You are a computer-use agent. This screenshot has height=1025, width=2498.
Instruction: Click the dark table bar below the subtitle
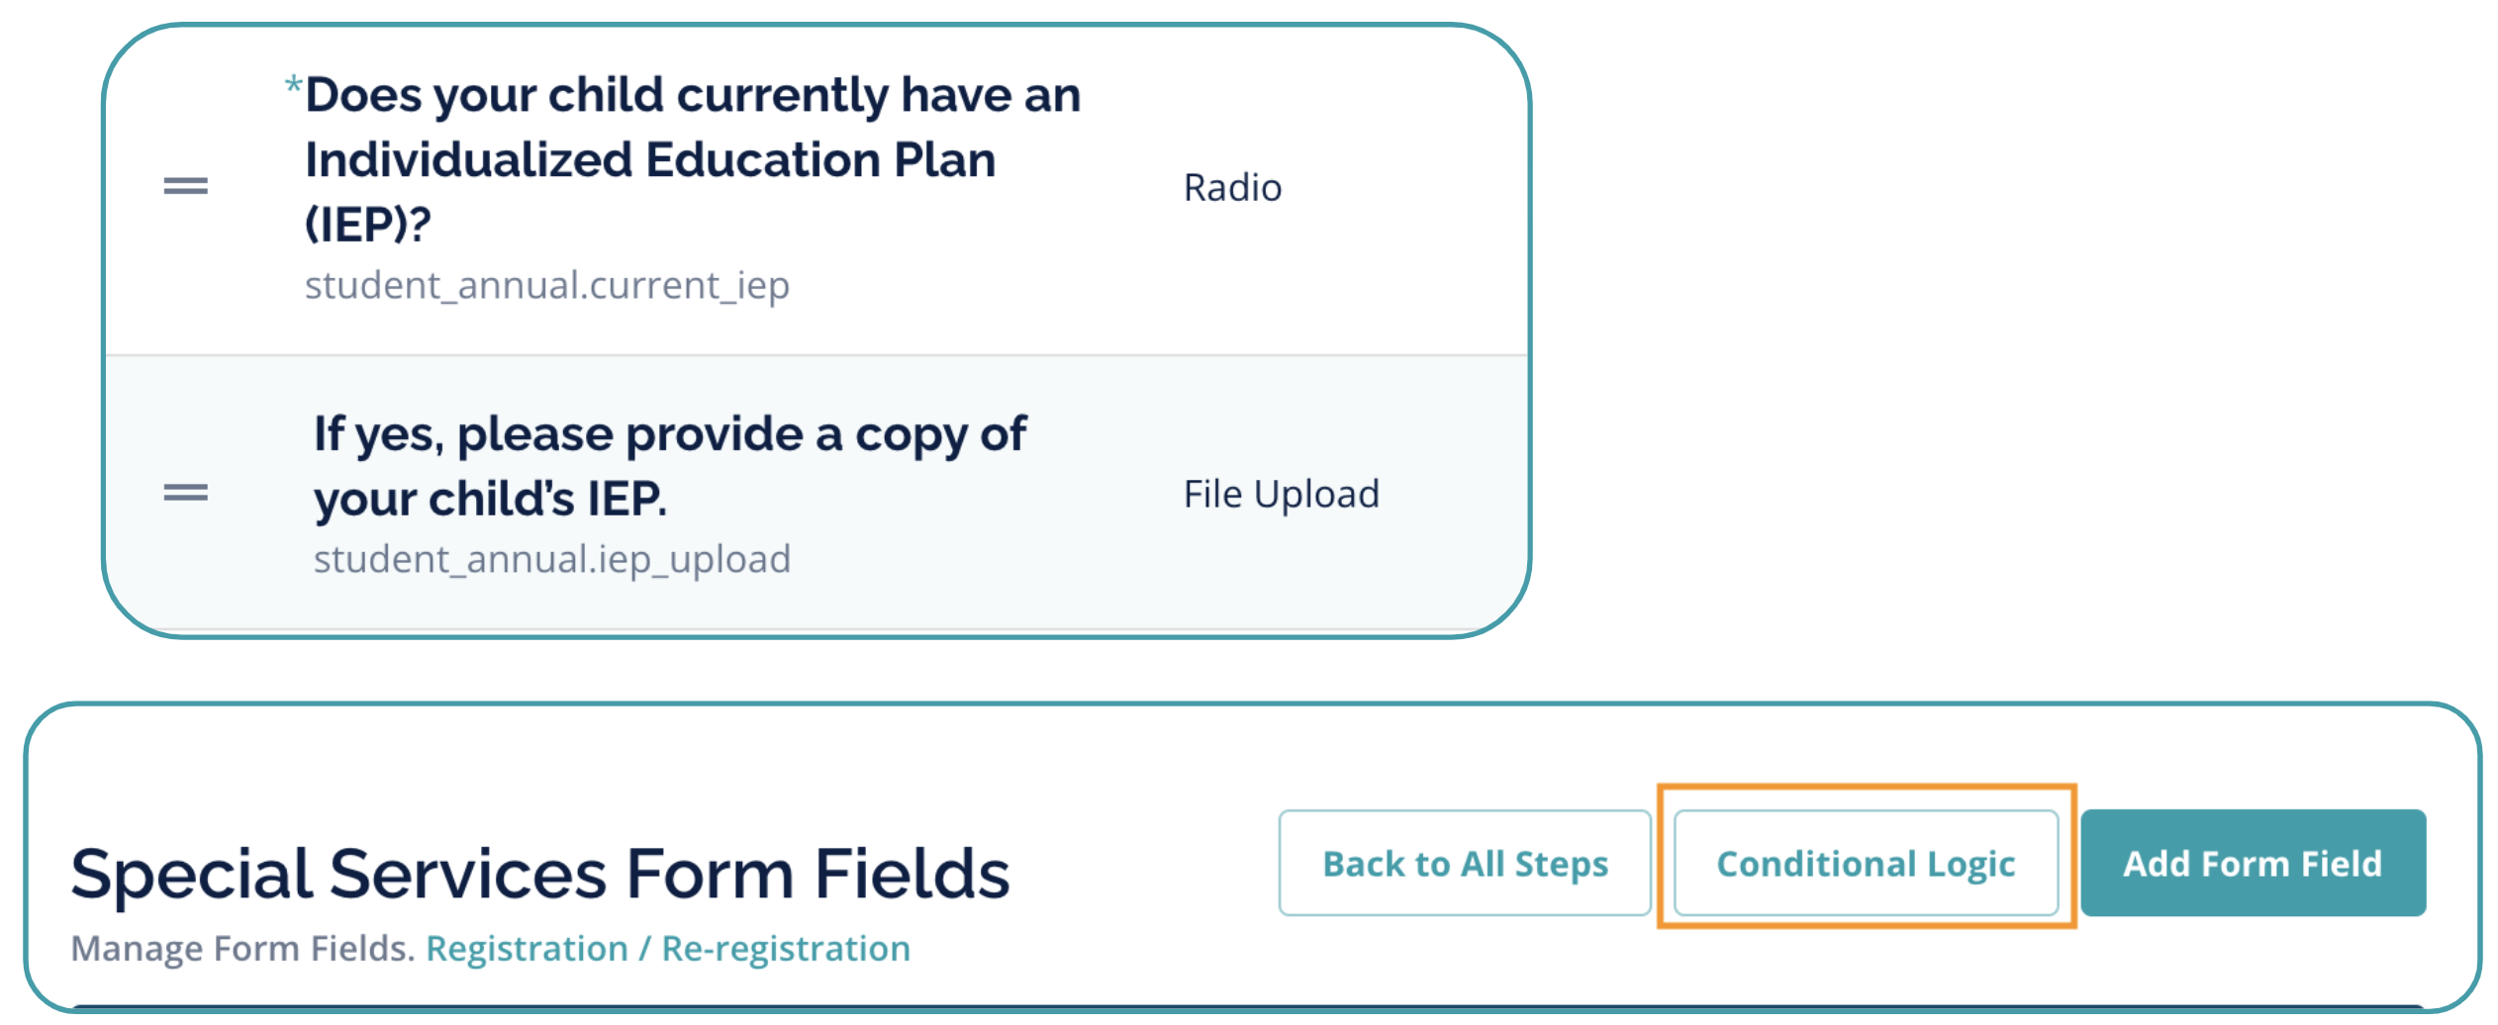point(1247,1007)
